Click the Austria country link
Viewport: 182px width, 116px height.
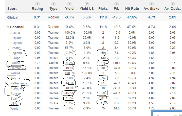point(15,33)
